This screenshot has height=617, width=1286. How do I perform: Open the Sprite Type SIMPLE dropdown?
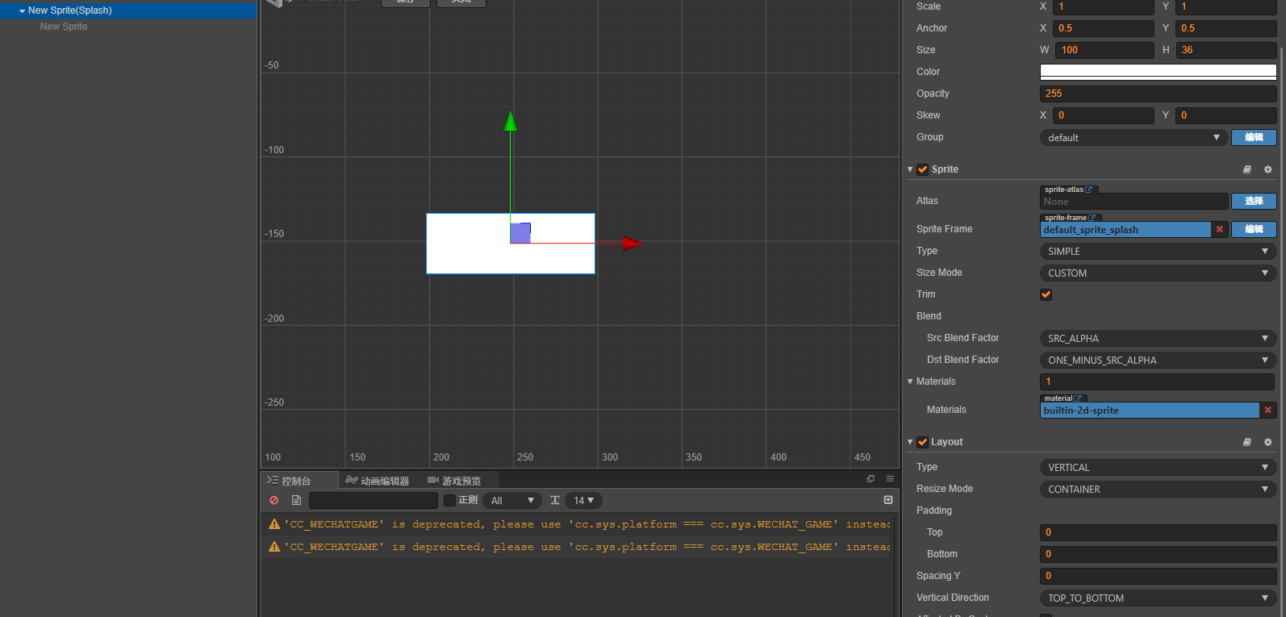(1158, 252)
